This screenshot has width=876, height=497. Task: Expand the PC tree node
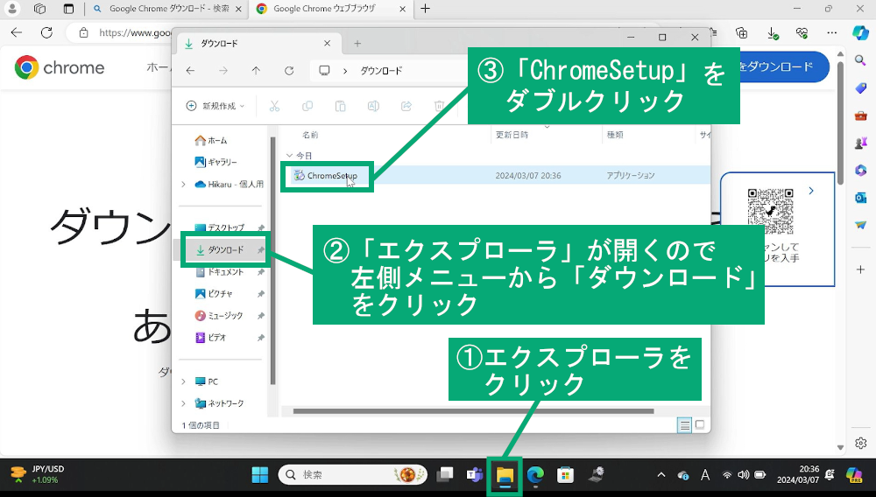coord(183,381)
